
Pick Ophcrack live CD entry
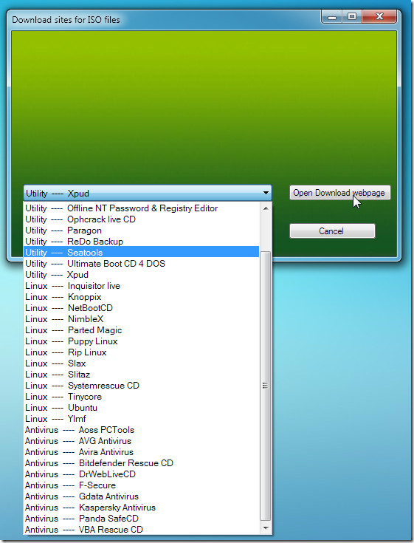pyautogui.click(x=141, y=219)
